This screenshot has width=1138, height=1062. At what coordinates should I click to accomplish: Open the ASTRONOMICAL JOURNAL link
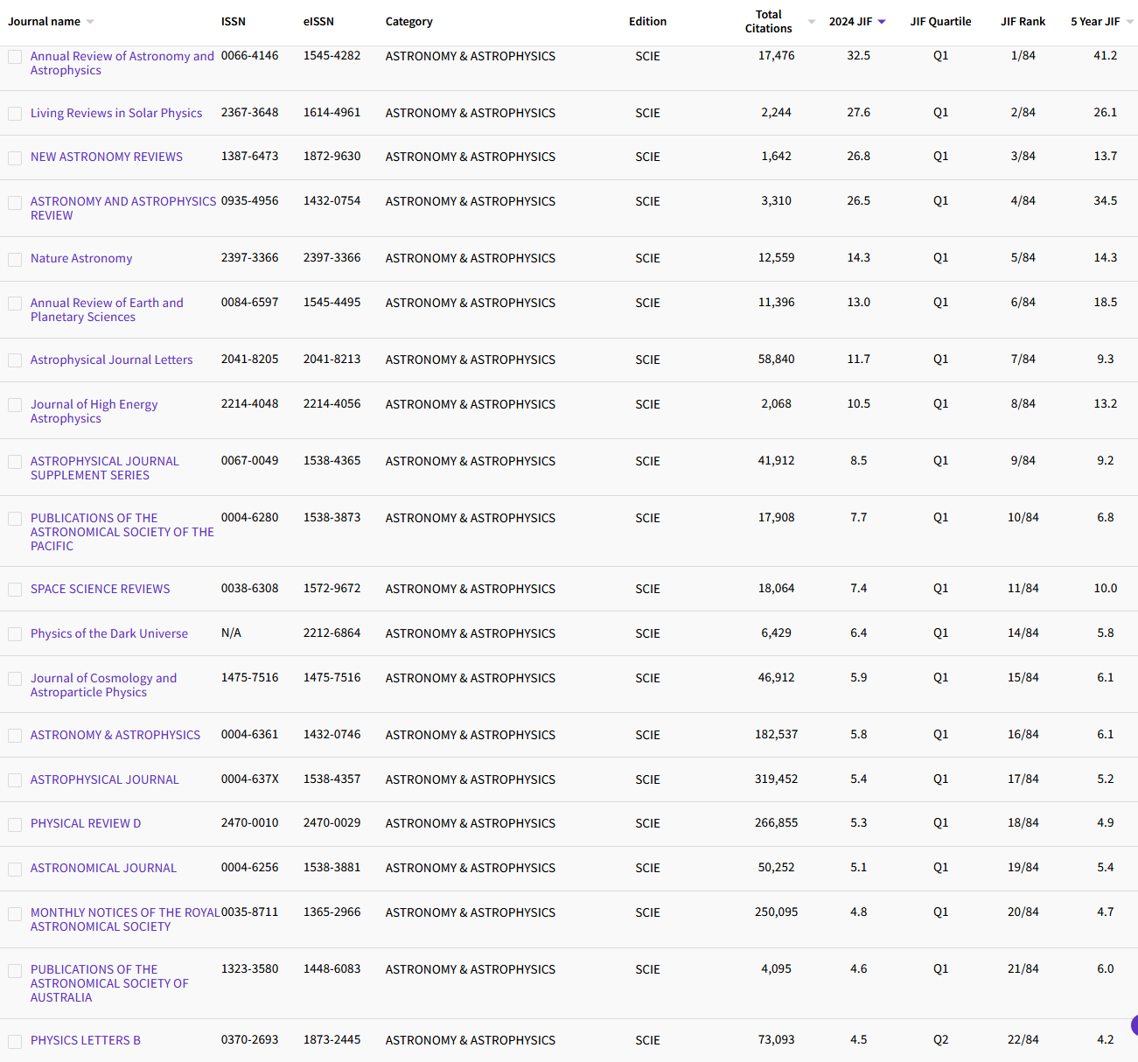tap(103, 868)
